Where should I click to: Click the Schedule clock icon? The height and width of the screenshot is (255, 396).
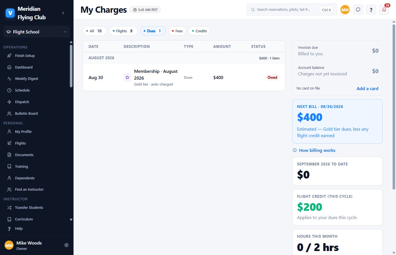(9, 90)
